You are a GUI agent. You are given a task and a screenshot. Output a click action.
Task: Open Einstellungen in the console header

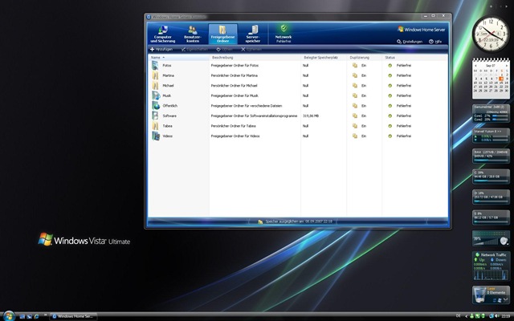410,42
